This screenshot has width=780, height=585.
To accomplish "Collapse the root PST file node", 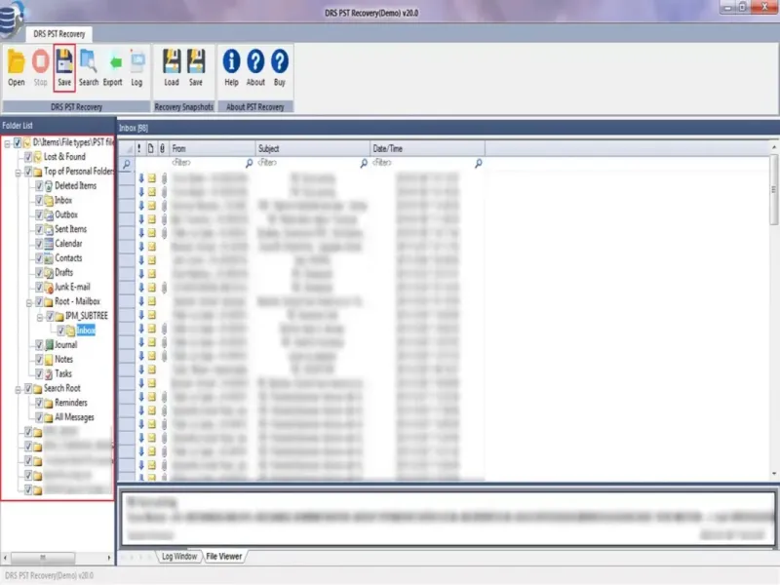I will 7,143.
